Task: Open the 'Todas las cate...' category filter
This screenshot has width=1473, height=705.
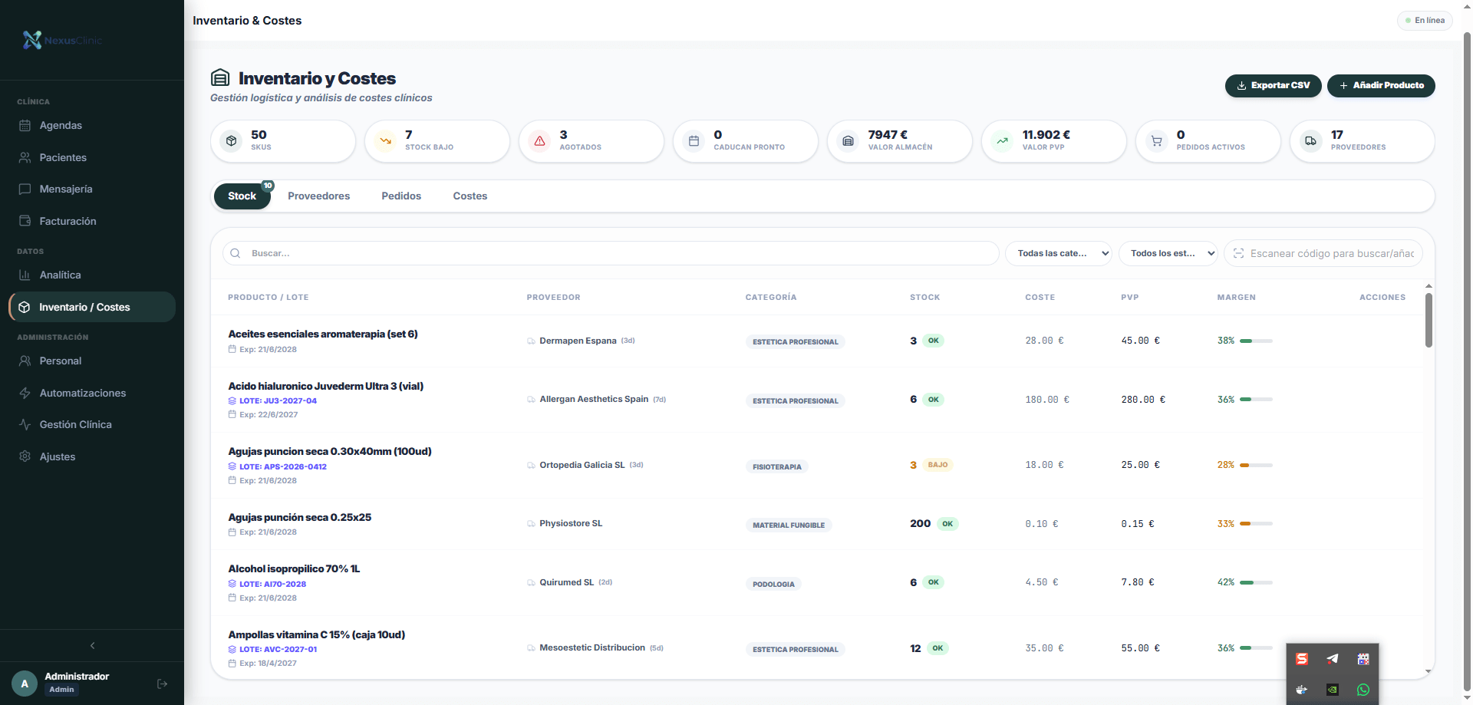Action: (x=1059, y=253)
